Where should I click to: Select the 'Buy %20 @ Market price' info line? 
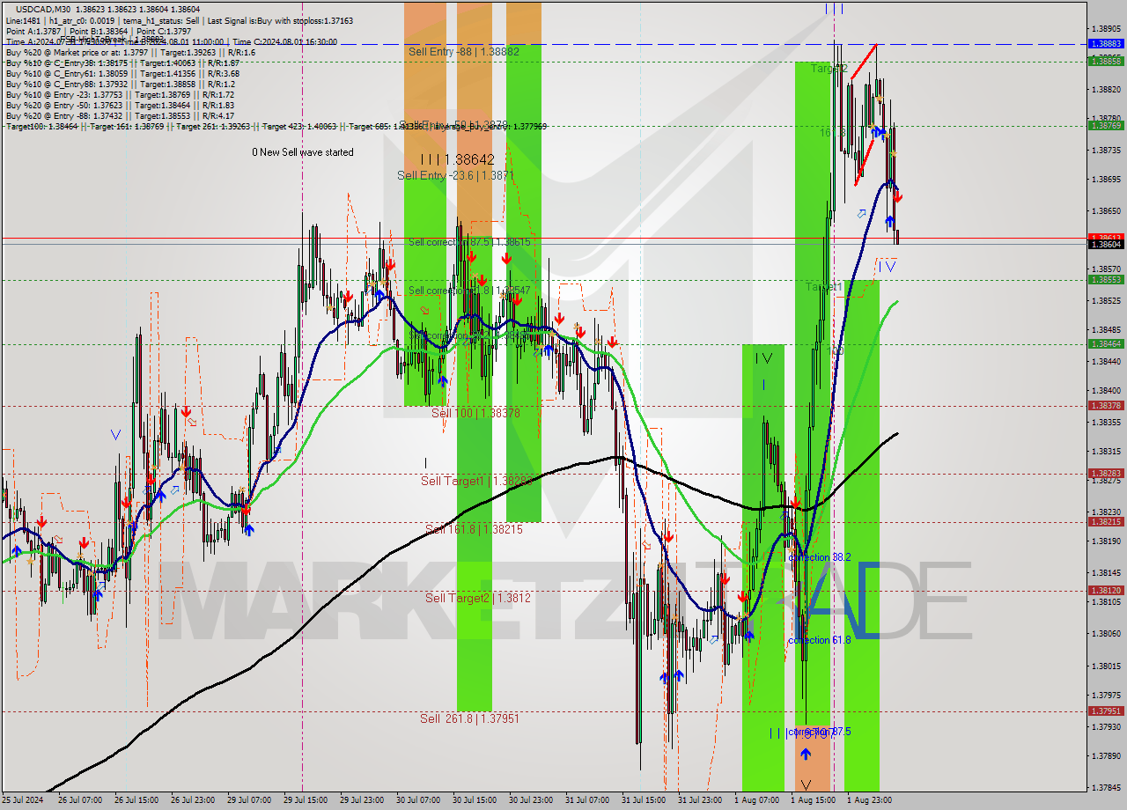[130, 52]
